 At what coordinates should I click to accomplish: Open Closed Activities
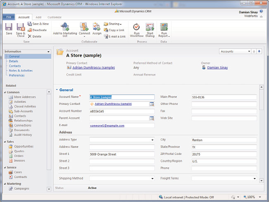pos(22,107)
